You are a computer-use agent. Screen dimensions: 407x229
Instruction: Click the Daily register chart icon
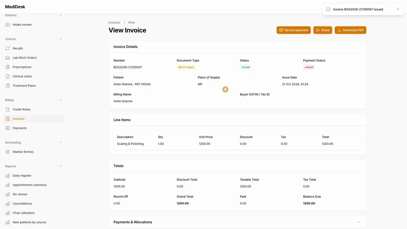8,176
